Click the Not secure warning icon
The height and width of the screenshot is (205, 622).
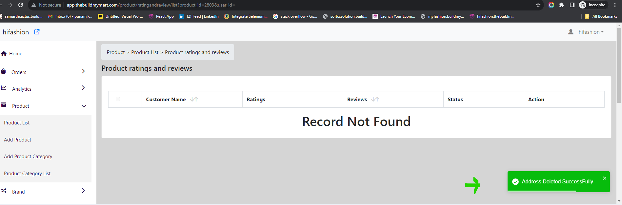point(34,5)
